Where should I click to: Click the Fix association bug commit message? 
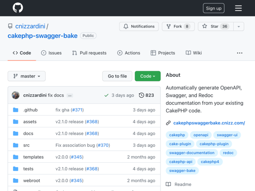75,145
